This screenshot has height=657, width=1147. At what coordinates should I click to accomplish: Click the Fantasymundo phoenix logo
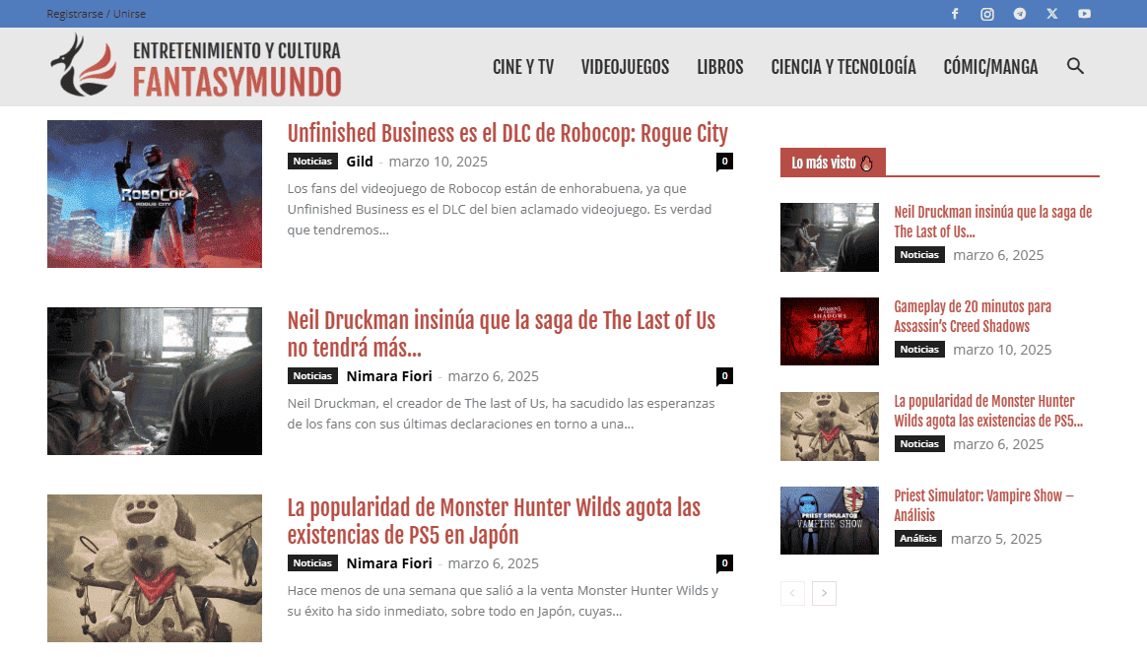tap(83, 67)
